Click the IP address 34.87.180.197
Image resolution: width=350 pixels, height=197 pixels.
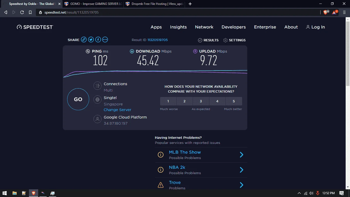click(116, 123)
